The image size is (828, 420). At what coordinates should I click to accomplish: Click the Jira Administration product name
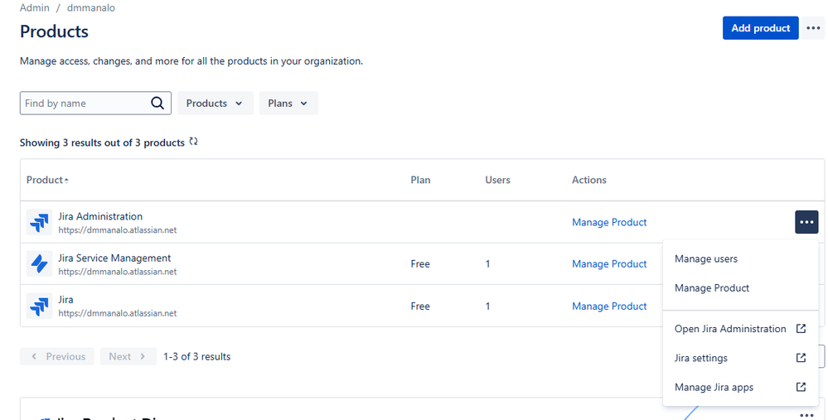tap(100, 216)
